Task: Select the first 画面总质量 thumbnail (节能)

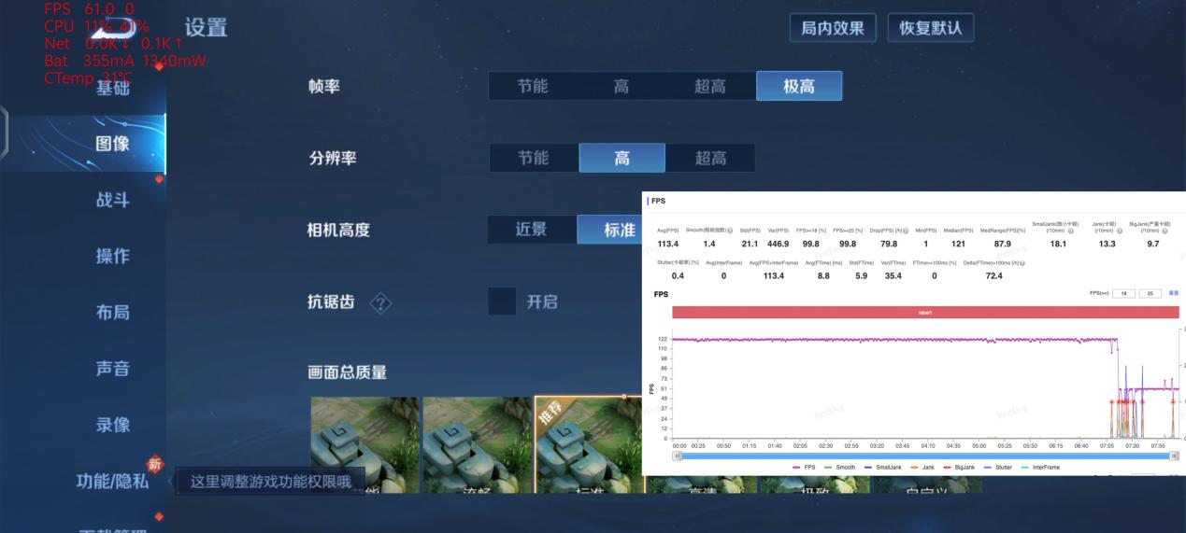Action: 364,445
